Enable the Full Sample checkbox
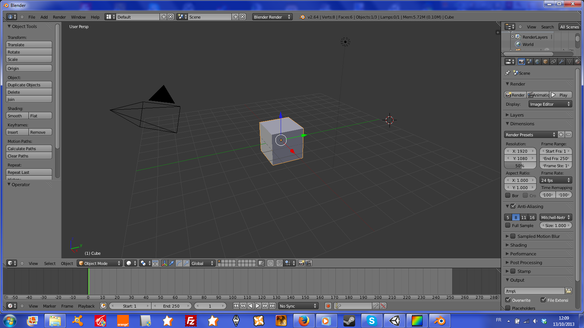This screenshot has height=328, width=584. point(508,226)
